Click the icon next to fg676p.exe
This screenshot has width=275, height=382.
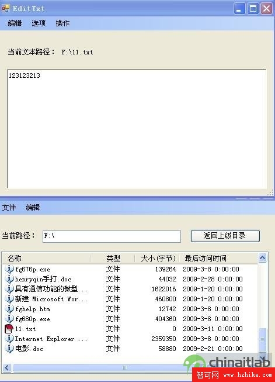(9, 269)
